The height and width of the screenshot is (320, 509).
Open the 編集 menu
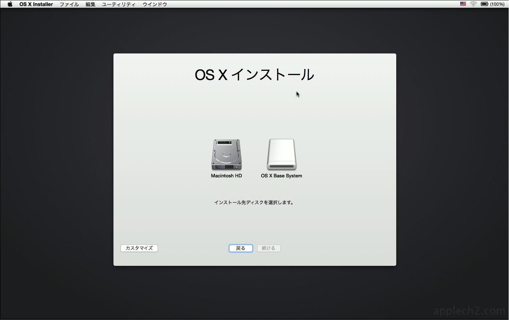click(90, 4)
